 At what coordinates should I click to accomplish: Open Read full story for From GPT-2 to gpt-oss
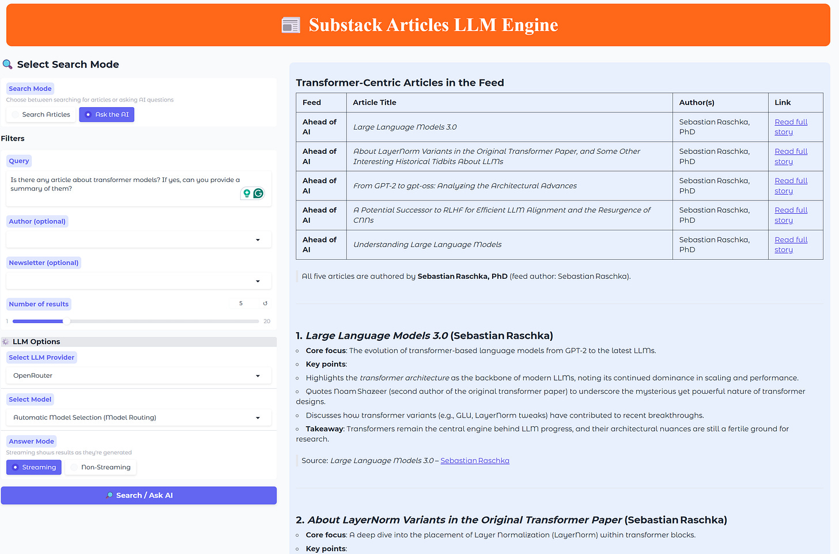point(791,185)
